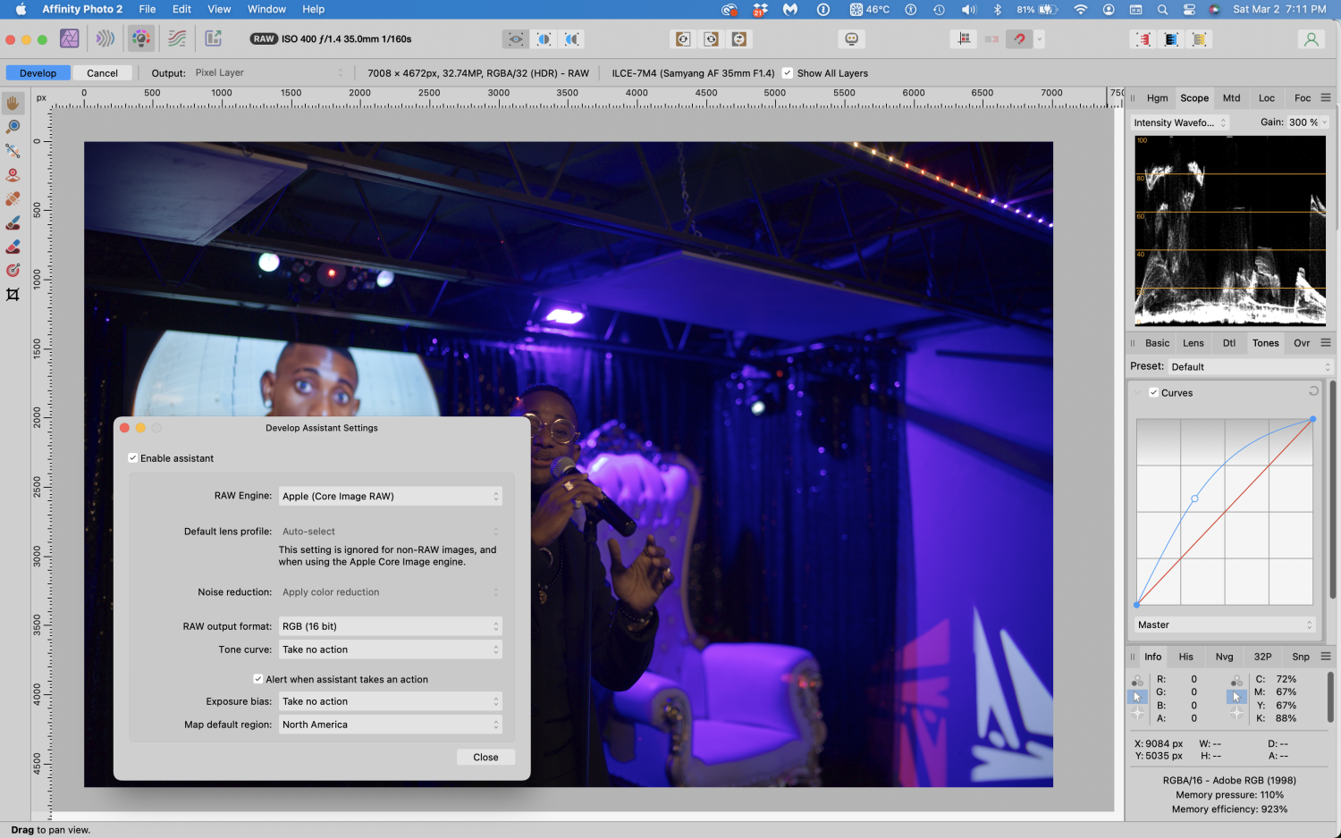Select the Zoom tool in the left toolbar
The image size is (1341, 838).
point(13,126)
